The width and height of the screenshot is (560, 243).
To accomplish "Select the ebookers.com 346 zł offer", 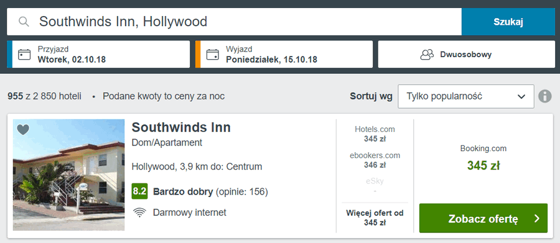I will click(375, 160).
